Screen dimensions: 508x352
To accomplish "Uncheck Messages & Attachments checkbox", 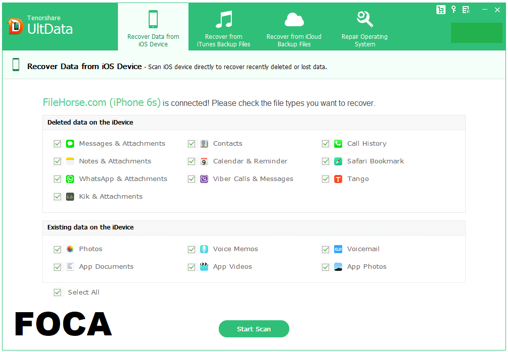I will click(x=57, y=144).
